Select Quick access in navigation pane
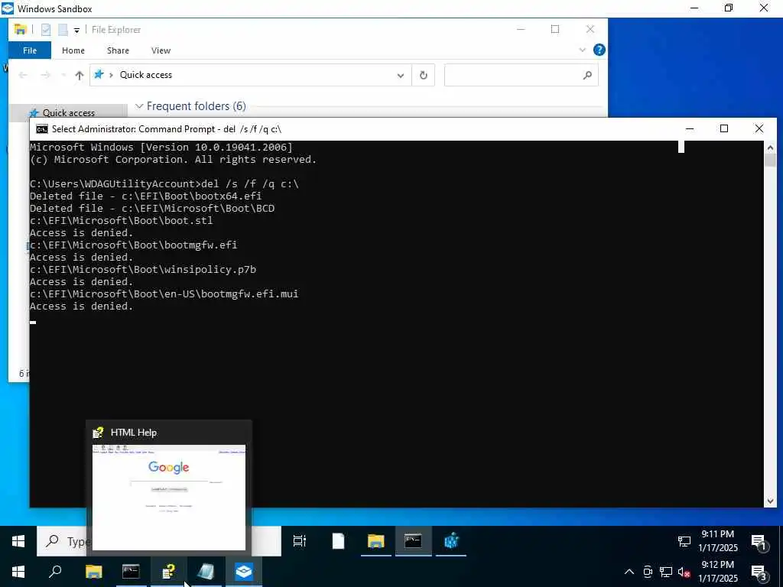783x587 pixels. pos(68,113)
